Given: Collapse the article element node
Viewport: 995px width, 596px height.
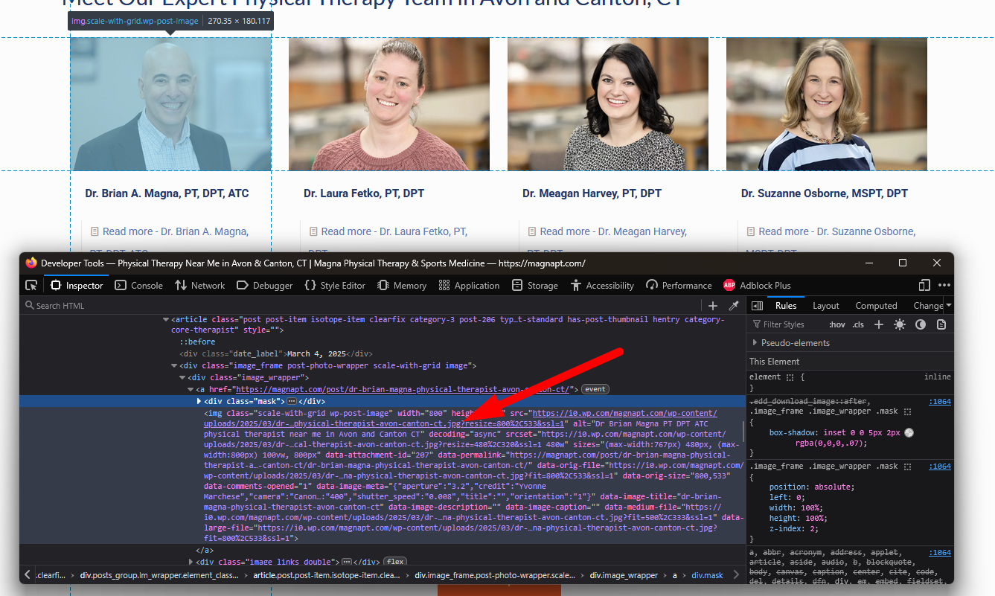Looking at the screenshot, I should click(x=165, y=320).
